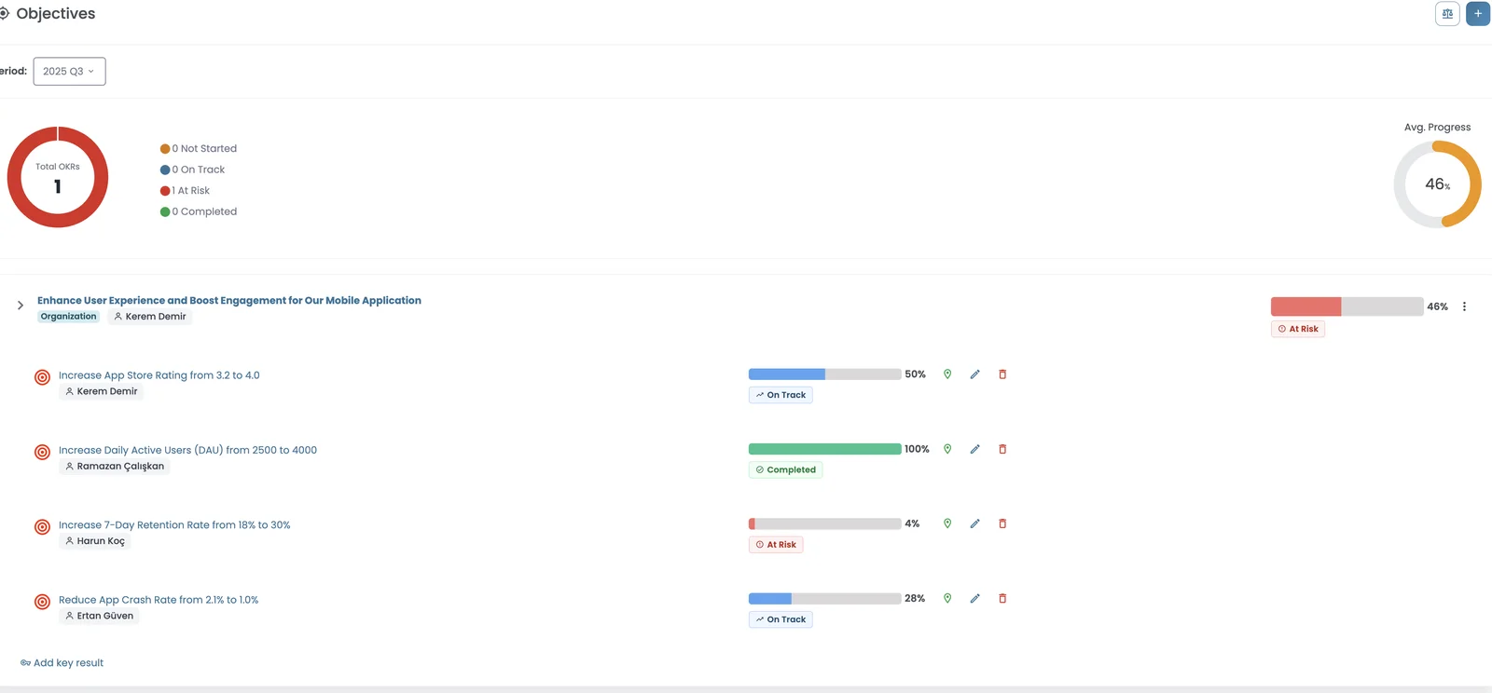
Task: Click the Total OKRs donut chart
Action: pos(58,177)
